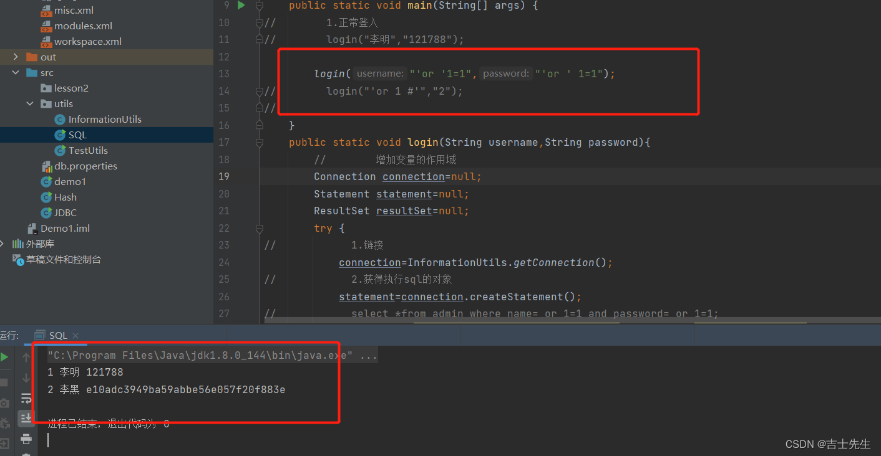
Task: Click the commented login("李明","121788") line
Action: (x=396, y=39)
